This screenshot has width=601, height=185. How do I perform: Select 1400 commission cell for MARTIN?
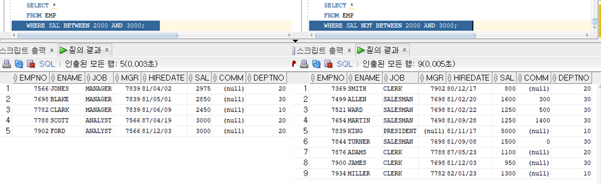point(534,120)
